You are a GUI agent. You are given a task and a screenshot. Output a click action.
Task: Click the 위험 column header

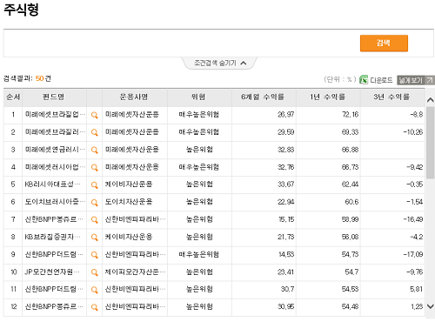(x=199, y=97)
